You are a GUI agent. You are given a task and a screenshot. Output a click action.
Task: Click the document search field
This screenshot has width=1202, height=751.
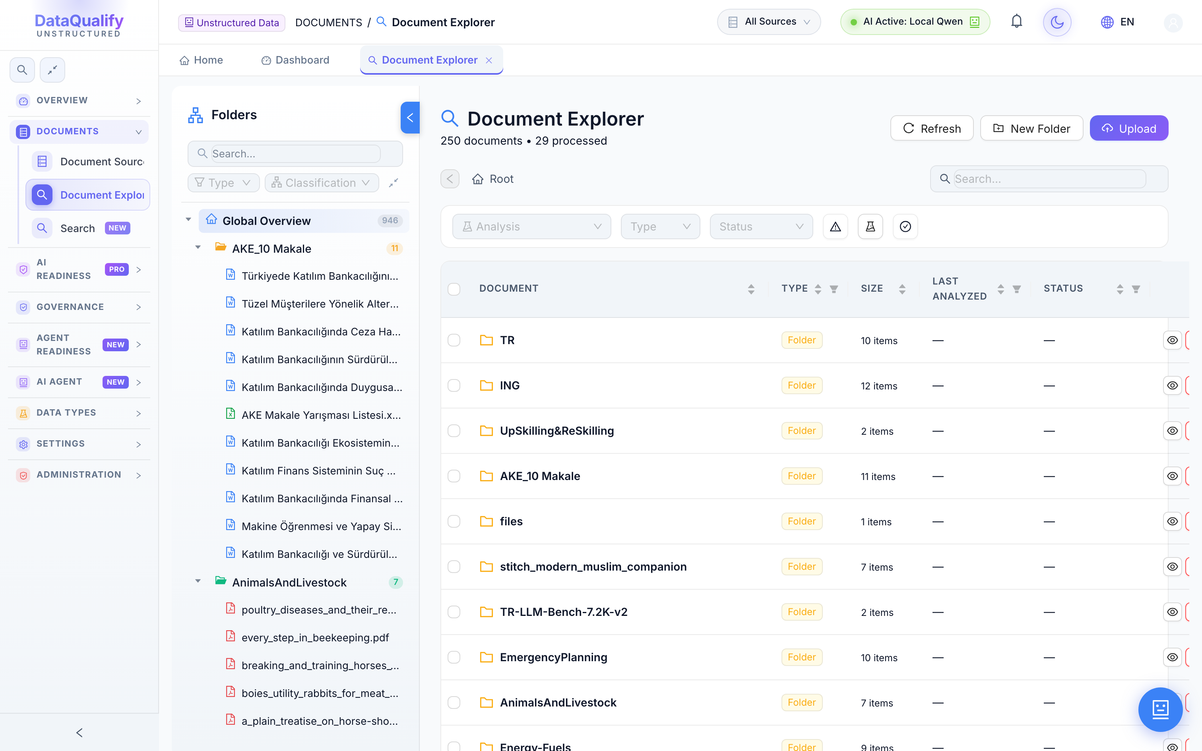point(1049,179)
